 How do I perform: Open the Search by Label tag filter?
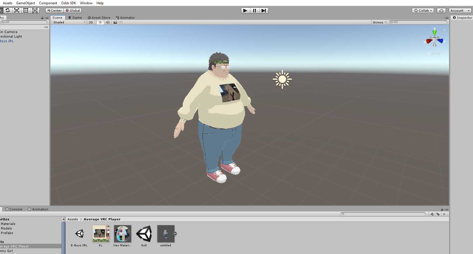438,214
